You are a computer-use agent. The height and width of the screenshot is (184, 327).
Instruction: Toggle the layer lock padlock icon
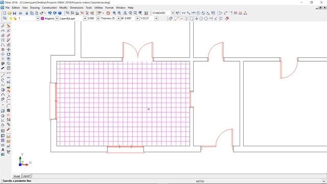15,18
